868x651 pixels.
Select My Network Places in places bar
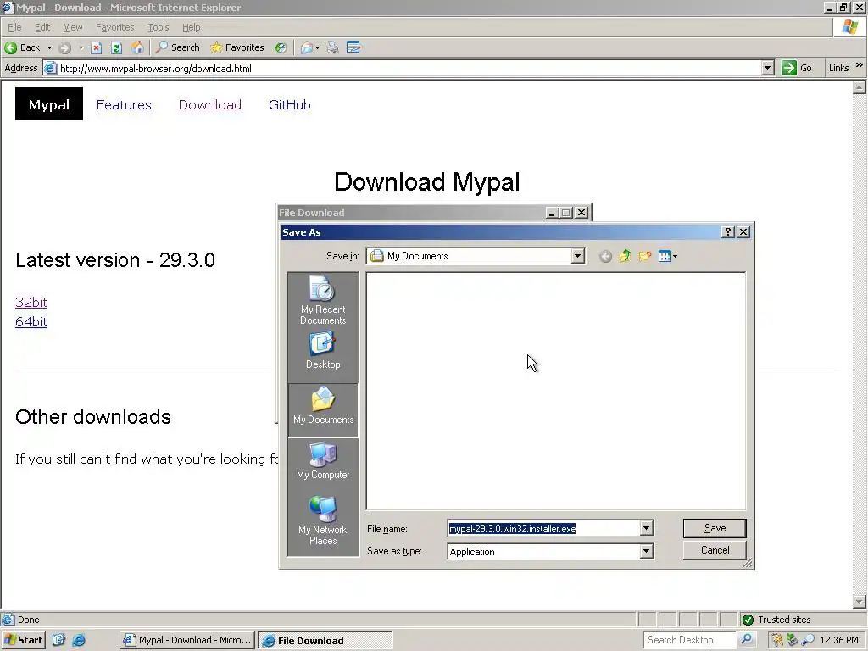point(323,520)
